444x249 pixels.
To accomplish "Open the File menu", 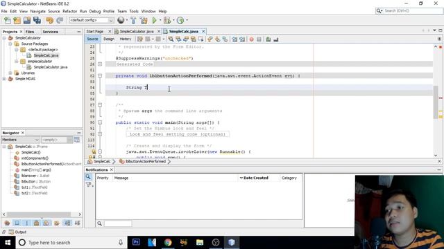I will coord(4,11).
